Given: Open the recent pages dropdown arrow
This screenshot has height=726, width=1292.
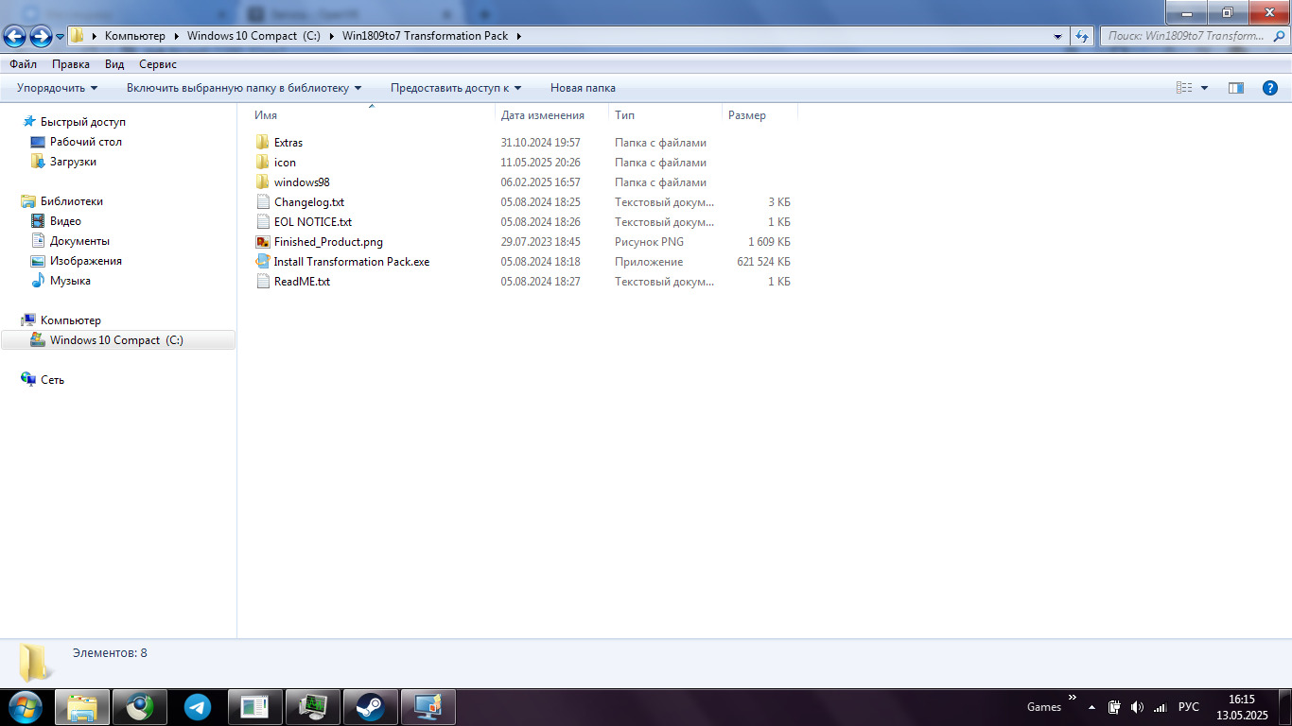Looking at the screenshot, I should coord(60,37).
